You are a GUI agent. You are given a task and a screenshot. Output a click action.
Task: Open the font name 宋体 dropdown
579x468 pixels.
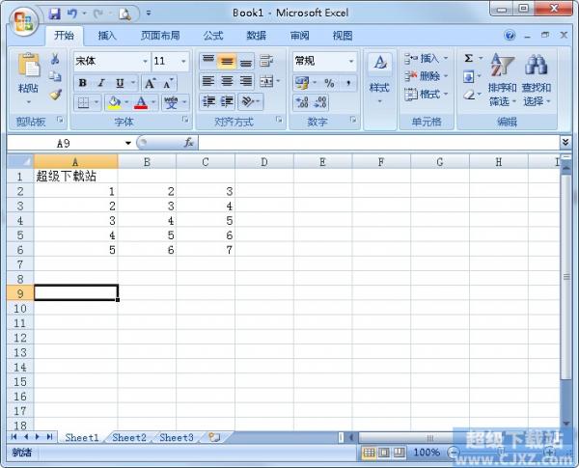(x=145, y=61)
